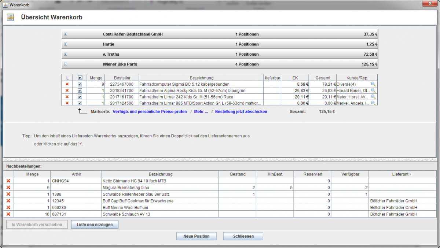Delete Schwalbe Schlauch AV 13 reorder row

[x=8, y=214]
